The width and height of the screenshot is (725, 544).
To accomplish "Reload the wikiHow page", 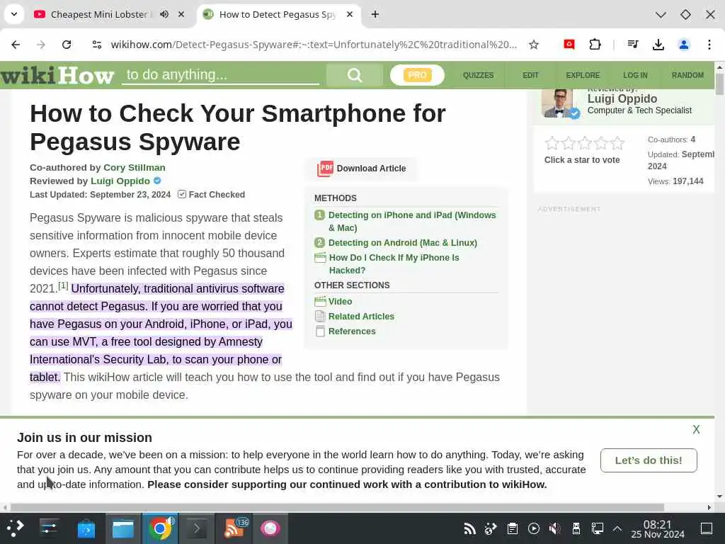I will 67,45.
